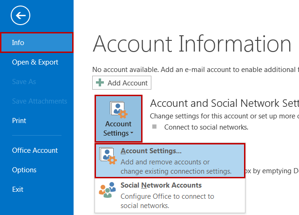Select Social Network Accounts from the dropdown

click(x=161, y=185)
